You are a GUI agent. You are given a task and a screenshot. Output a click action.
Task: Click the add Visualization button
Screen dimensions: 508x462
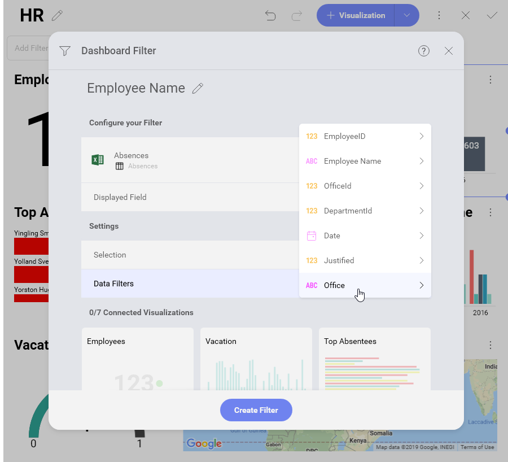356,16
